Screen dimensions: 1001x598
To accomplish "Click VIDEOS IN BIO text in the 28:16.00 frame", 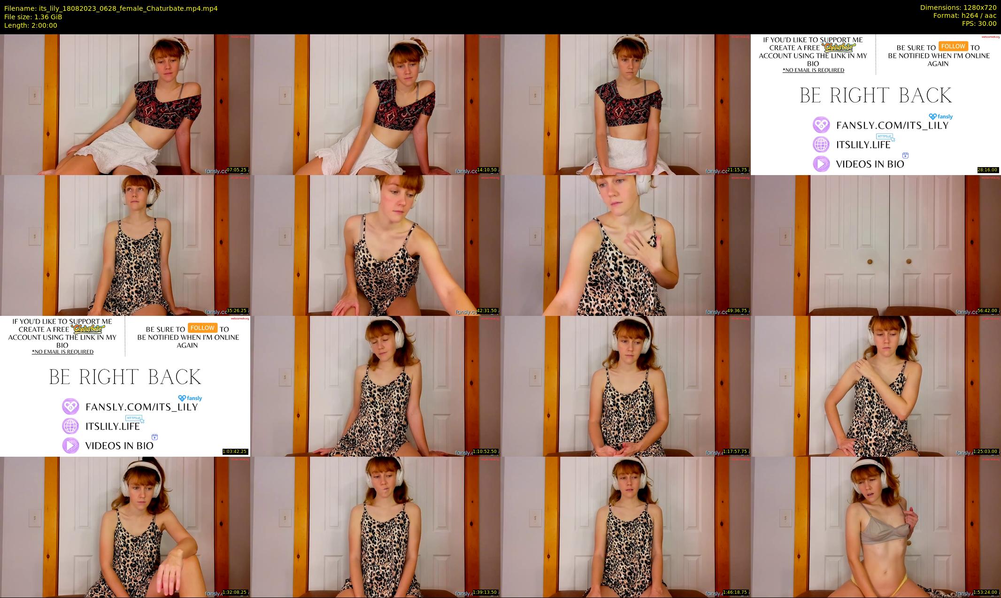I will tap(870, 164).
